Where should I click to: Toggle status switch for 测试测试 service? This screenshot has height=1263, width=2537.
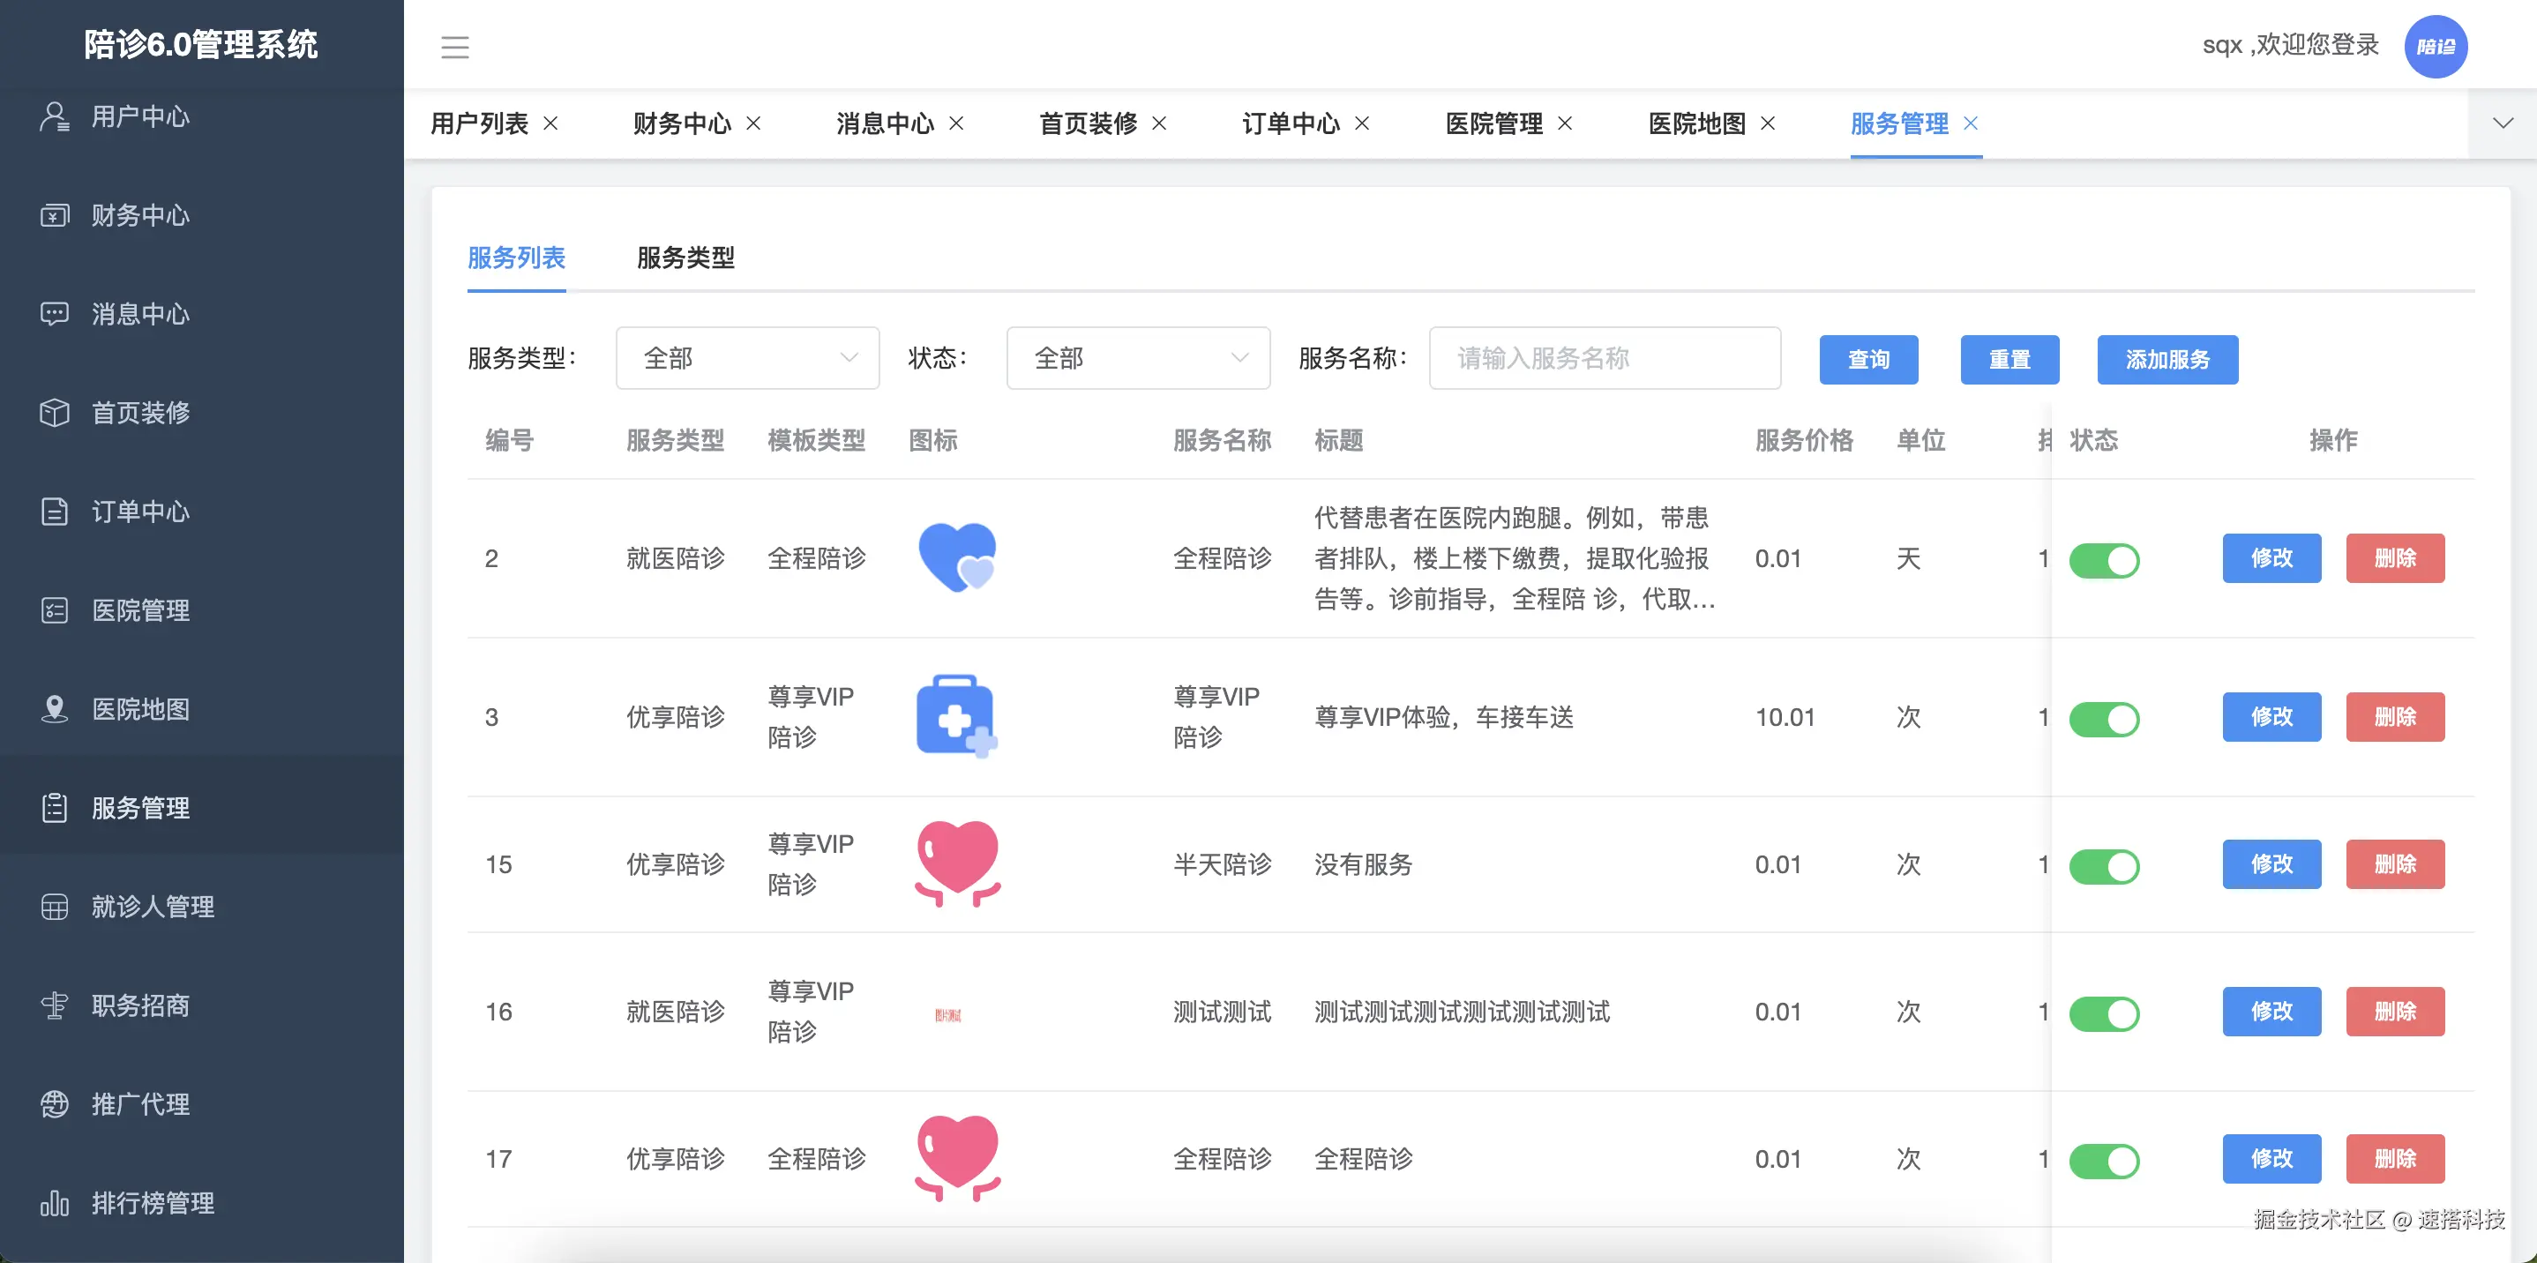[x=2104, y=1013]
